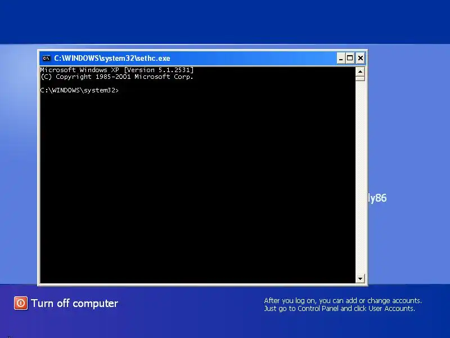The width and height of the screenshot is (450, 338).
Task: Click the partially hidden user name ending in 86
Action: tap(377, 198)
